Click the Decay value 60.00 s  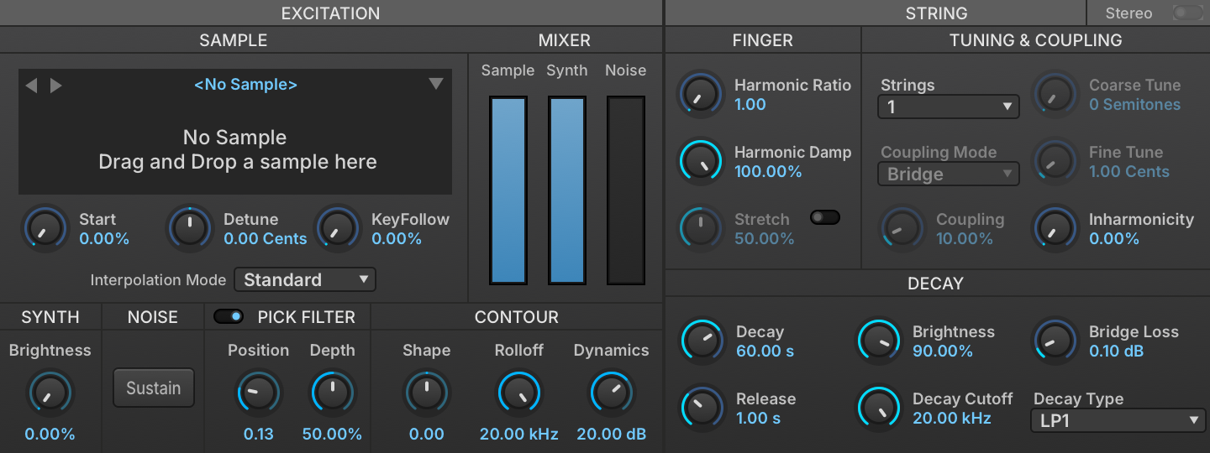tap(765, 351)
